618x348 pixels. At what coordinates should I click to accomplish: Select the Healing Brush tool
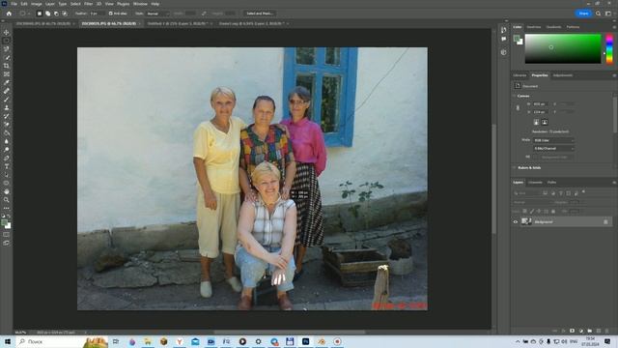coord(7,91)
